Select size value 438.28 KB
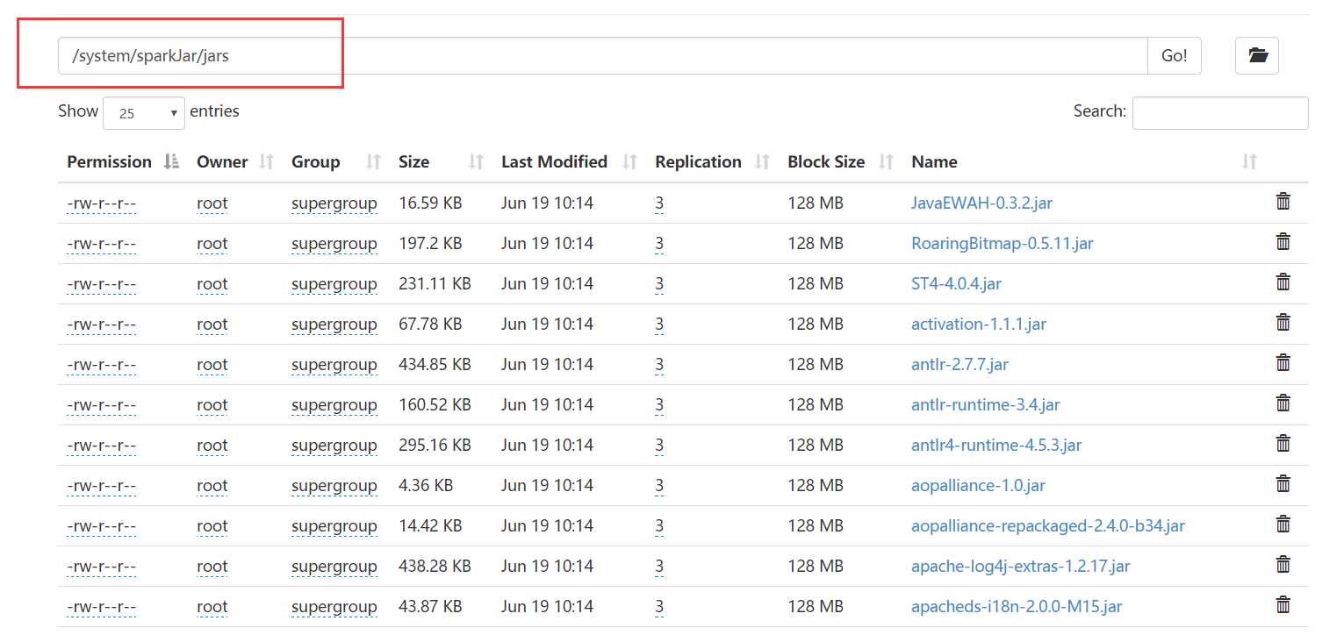Screen dimensions: 1344x635 tap(435, 567)
